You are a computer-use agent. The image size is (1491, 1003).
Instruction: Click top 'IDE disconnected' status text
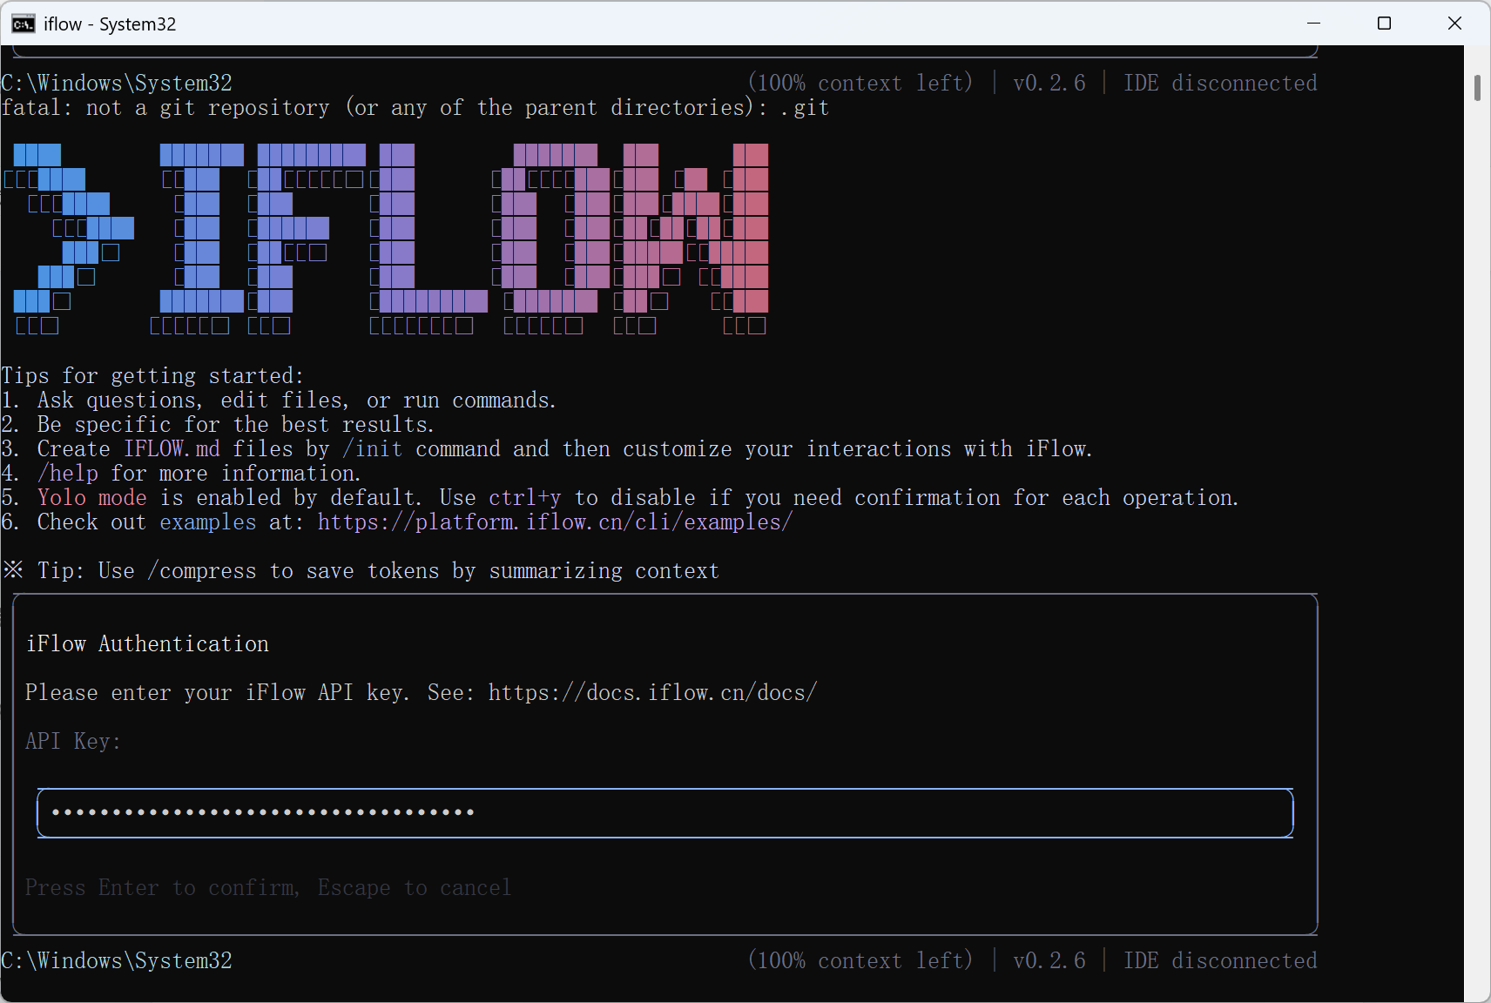1220,84
